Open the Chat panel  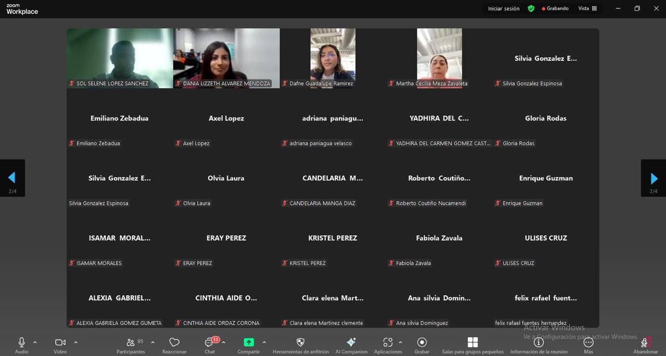pos(210,342)
